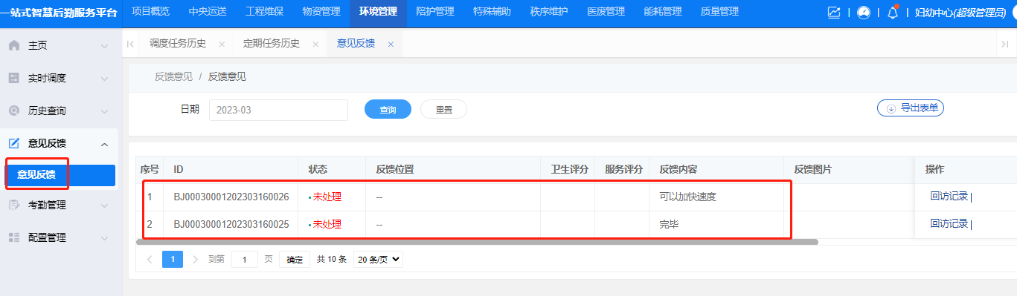Click ID cell BJ00030001202303160026
Image resolution: width=1017 pixels, height=296 pixels.
[x=231, y=197]
